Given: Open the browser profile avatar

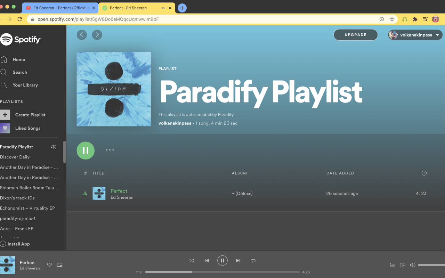Looking at the screenshot, I should coord(435,19).
